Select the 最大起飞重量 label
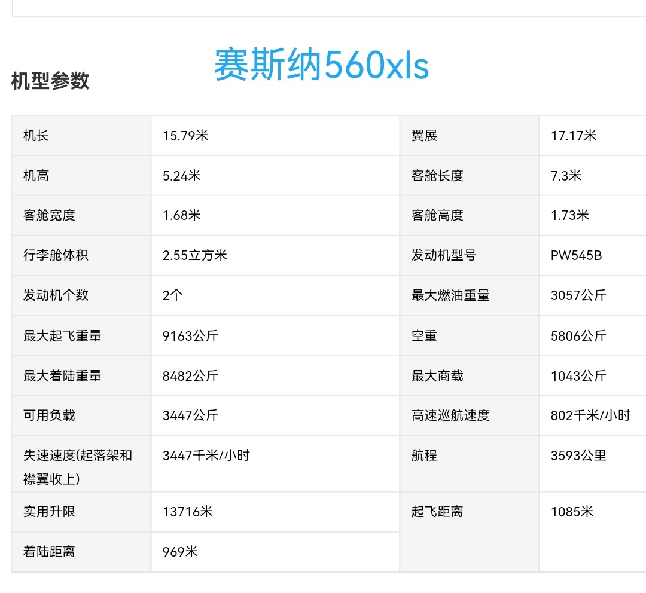The width and height of the screenshot is (646, 593). [x=63, y=336]
